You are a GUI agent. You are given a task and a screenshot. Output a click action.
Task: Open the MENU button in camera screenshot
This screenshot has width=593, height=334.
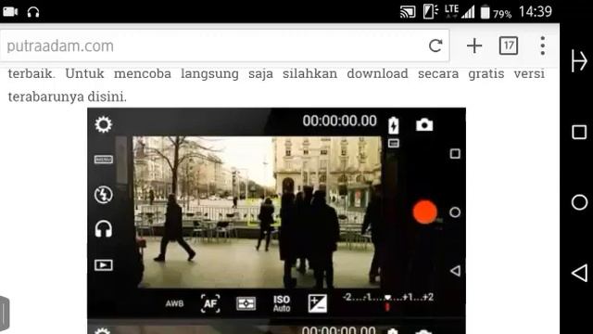coord(103,160)
